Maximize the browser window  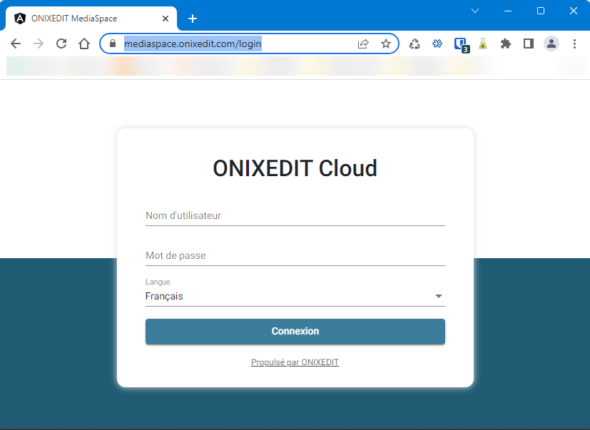click(541, 11)
